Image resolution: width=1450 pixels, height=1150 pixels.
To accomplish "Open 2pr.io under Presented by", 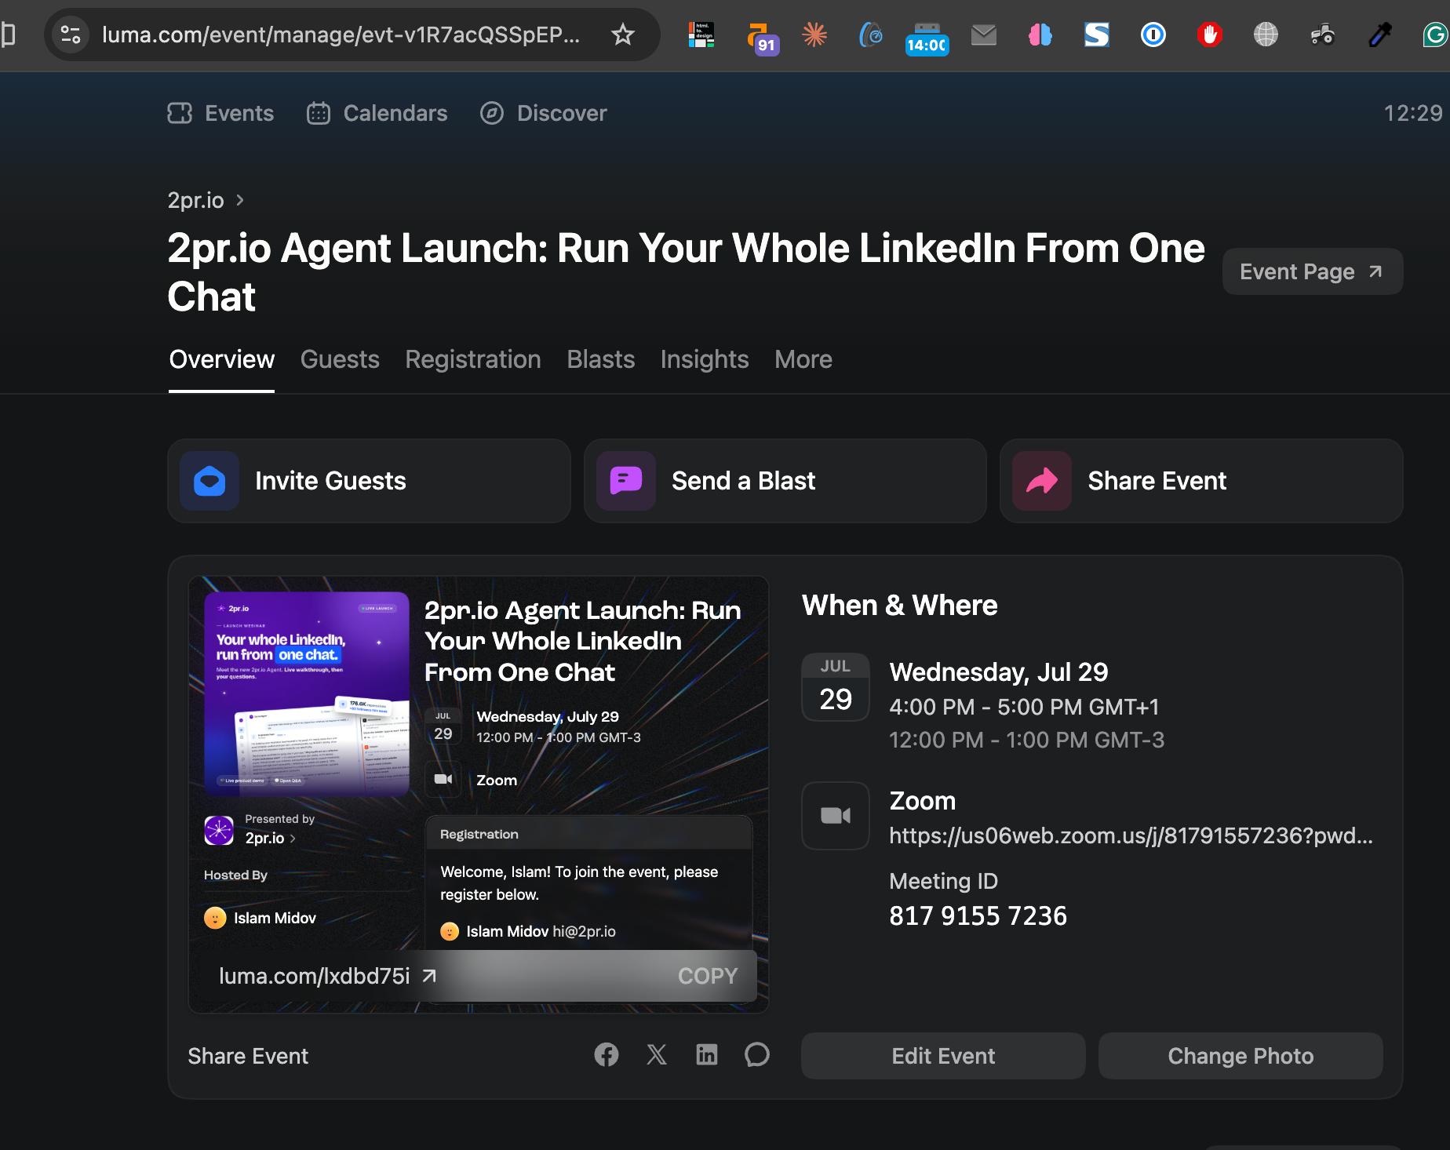I will pos(271,838).
